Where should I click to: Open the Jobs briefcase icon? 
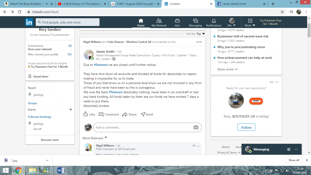point(177,21)
